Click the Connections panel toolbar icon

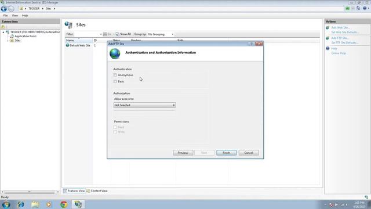pyautogui.click(x=3, y=27)
